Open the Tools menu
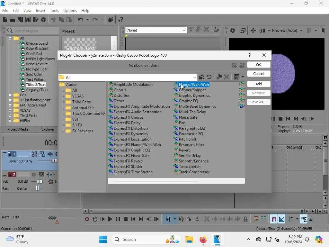The width and height of the screenshot is (329, 247). pos(54,11)
